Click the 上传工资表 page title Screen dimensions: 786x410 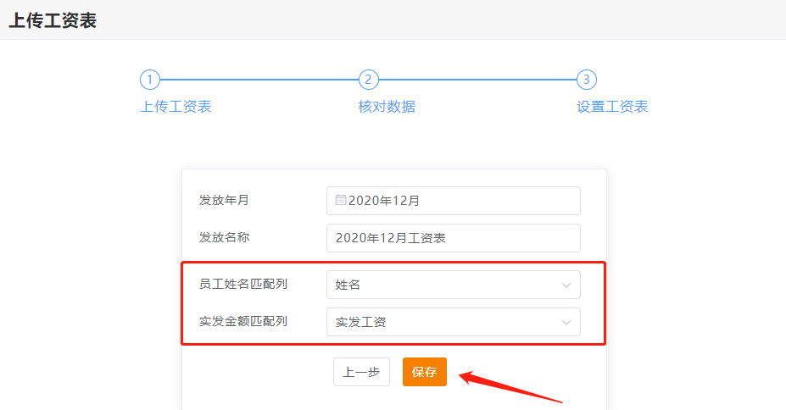(x=53, y=21)
